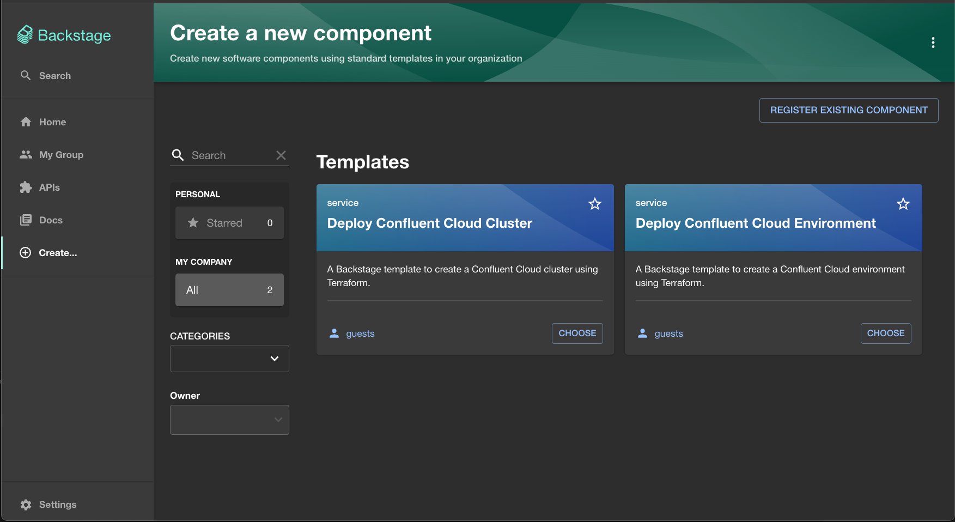Image resolution: width=955 pixels, height=522 pixels.
Task: Click the sidebar magnifier icon
Action: coord(26,75)
